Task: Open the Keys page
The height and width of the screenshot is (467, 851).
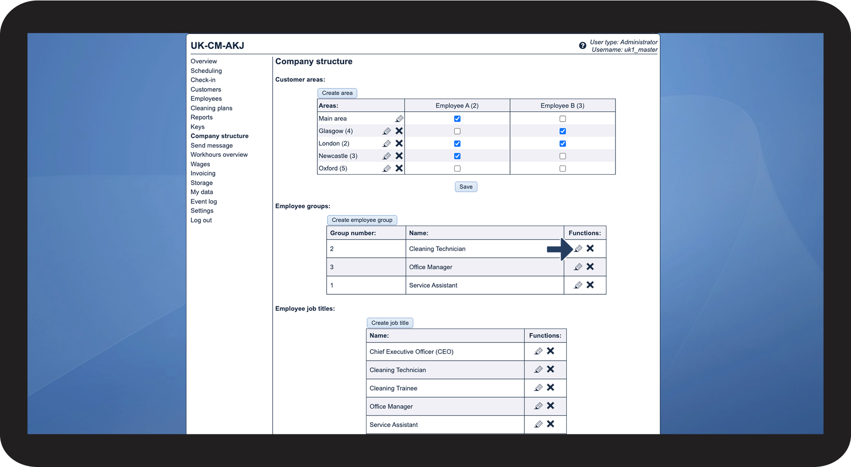Action: [197, 127]
